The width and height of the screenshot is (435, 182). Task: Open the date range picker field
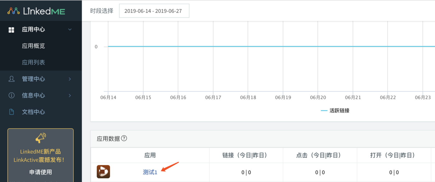click(x=154, y=11)
